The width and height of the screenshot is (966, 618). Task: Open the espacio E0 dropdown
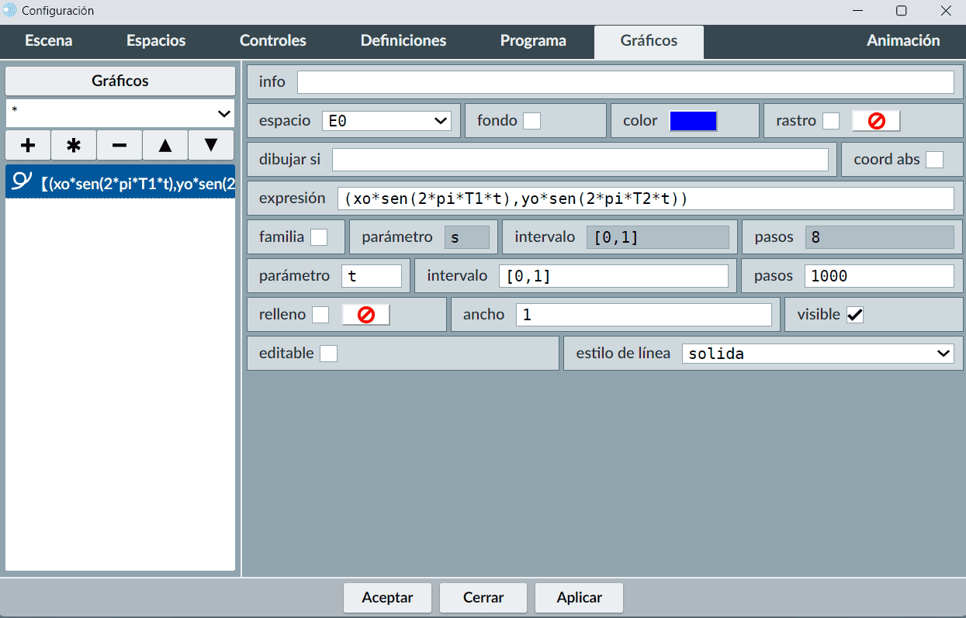(386, 121)
